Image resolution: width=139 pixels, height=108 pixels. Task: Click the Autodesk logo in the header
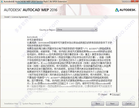[126, 10]
